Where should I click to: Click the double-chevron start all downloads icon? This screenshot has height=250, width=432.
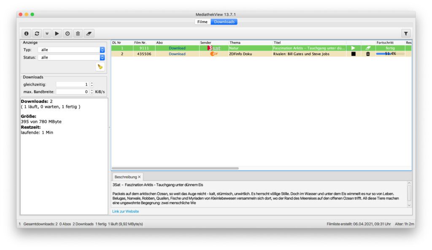coord(47,33)
